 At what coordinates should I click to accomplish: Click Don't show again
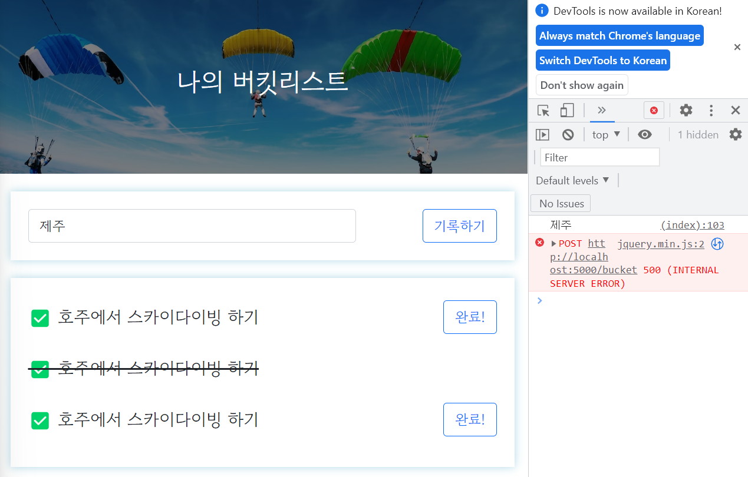coord(582,85)
